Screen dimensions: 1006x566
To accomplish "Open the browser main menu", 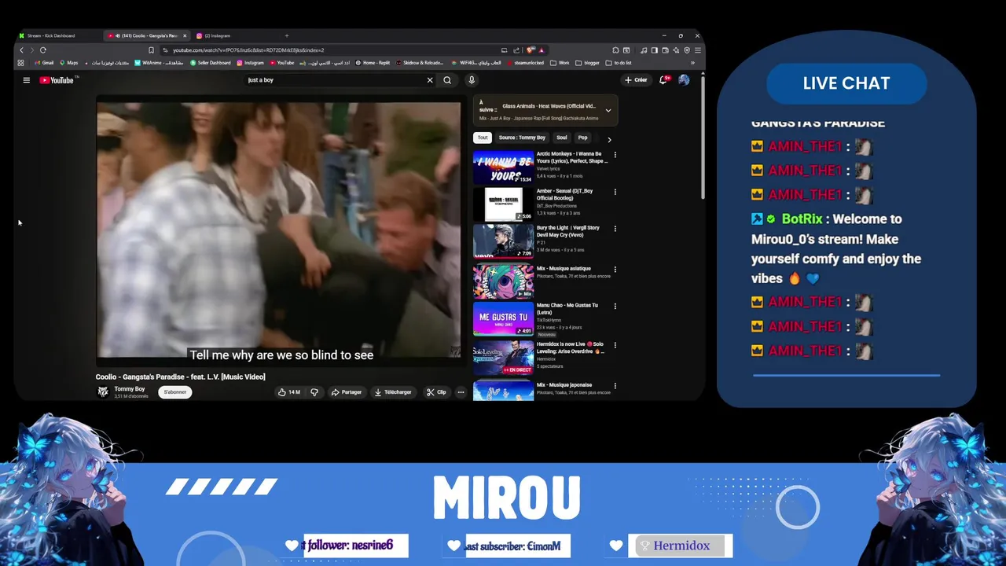I will coord(697,50).
